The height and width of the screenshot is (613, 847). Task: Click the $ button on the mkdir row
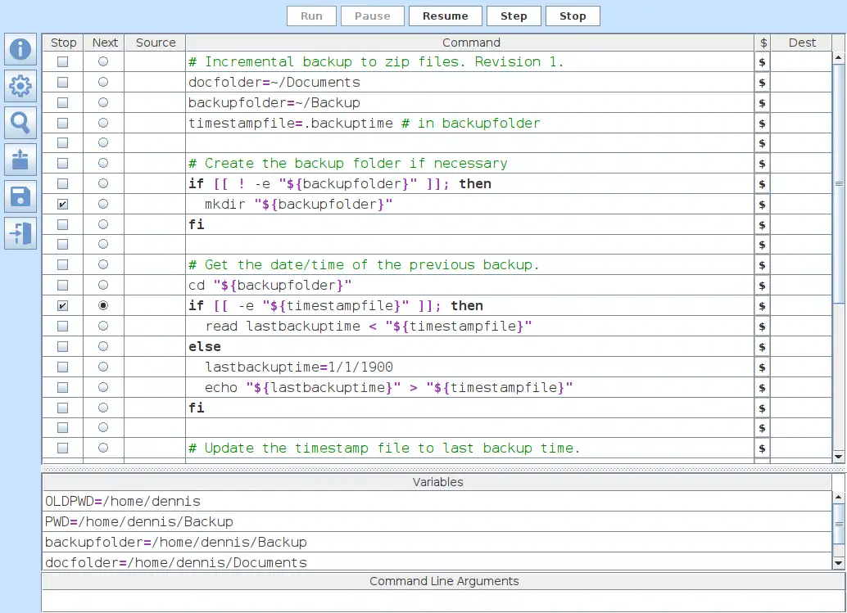point(763,205)
